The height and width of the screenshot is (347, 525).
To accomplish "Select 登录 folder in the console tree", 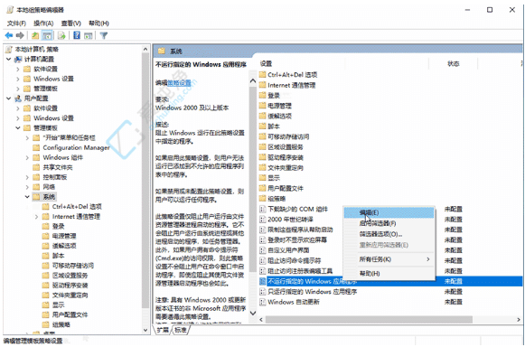I will click(x=58, y=227).
